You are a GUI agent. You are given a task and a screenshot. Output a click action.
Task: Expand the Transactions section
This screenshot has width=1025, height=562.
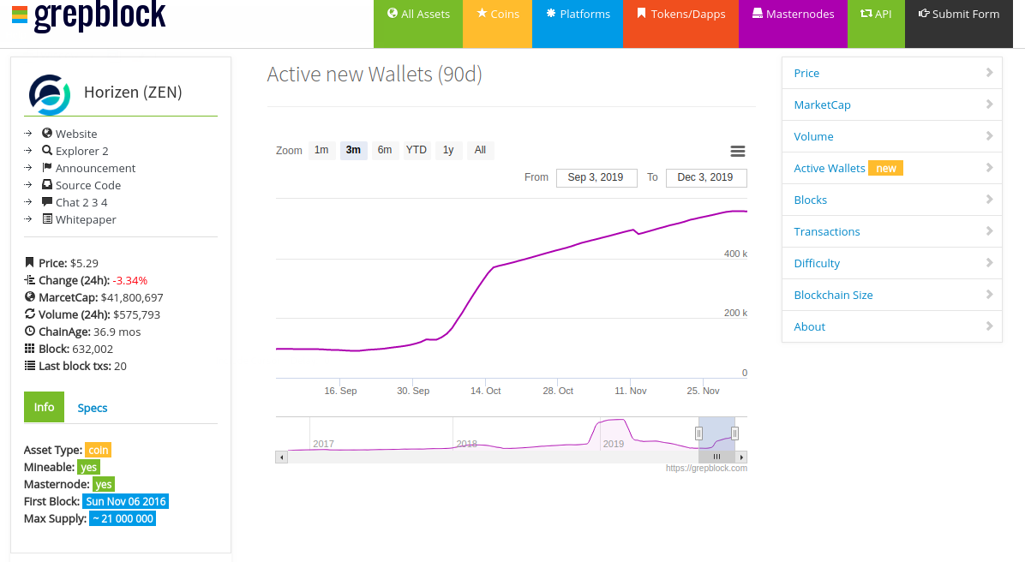click(891, 231)
